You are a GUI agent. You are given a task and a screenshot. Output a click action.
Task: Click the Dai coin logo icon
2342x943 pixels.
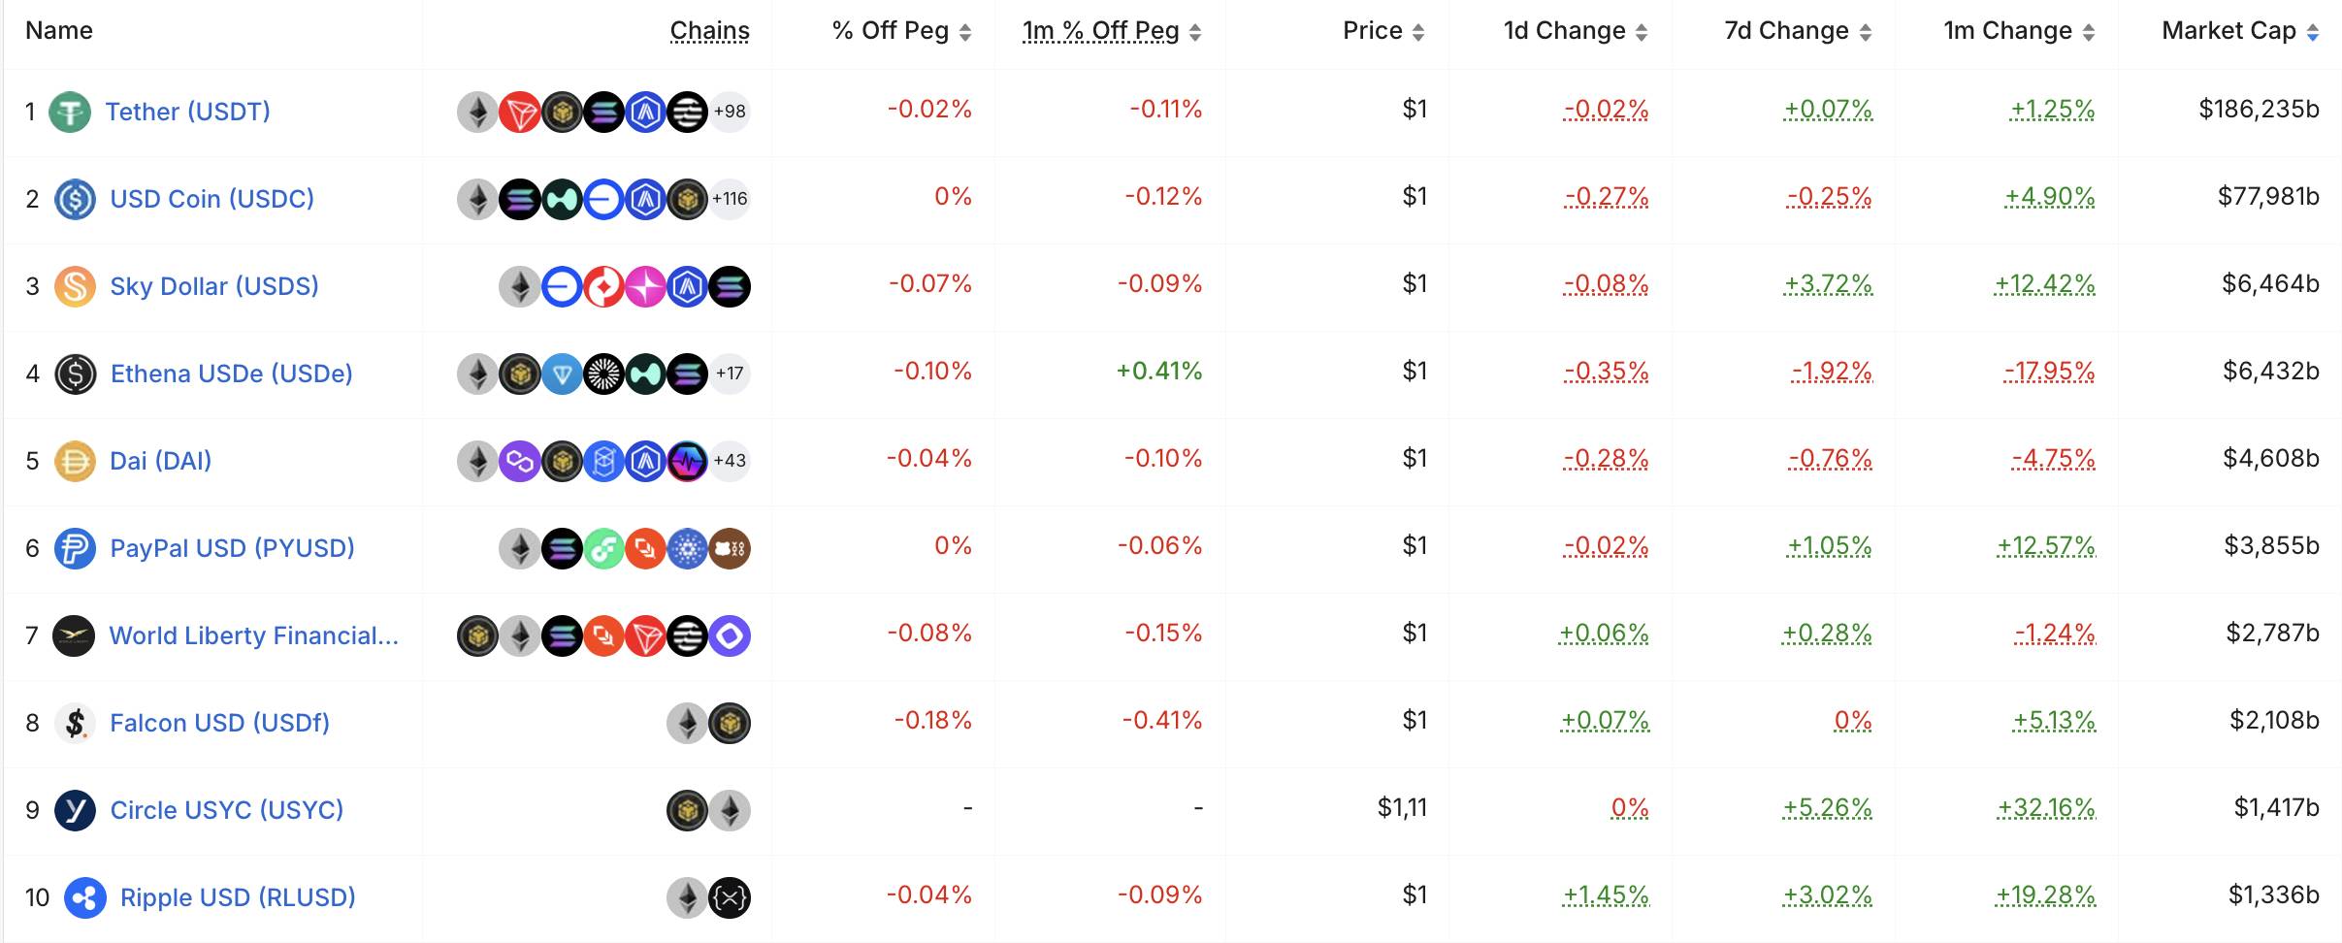click(75, 461)
